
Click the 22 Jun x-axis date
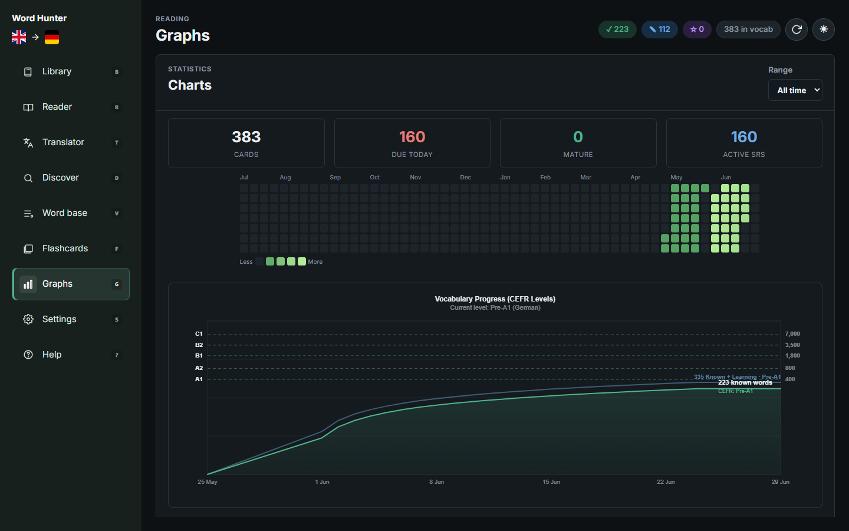tap(666, 482)
